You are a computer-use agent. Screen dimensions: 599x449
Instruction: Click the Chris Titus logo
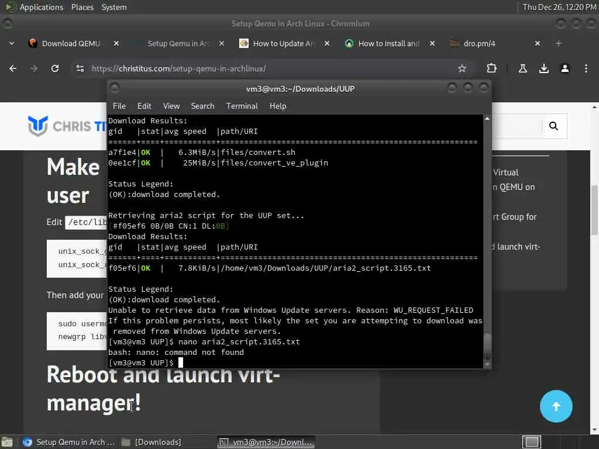pos(67,126)
